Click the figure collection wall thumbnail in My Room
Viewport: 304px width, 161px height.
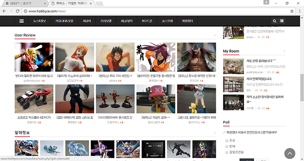point(233,66)
